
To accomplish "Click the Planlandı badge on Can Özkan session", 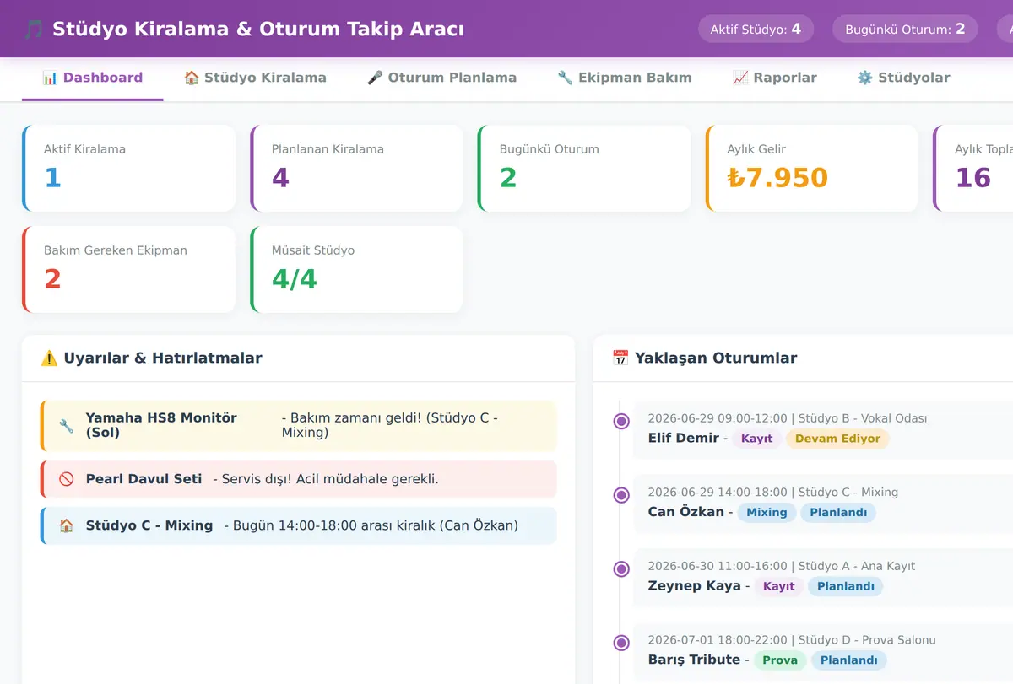I will tap(838, 512).
